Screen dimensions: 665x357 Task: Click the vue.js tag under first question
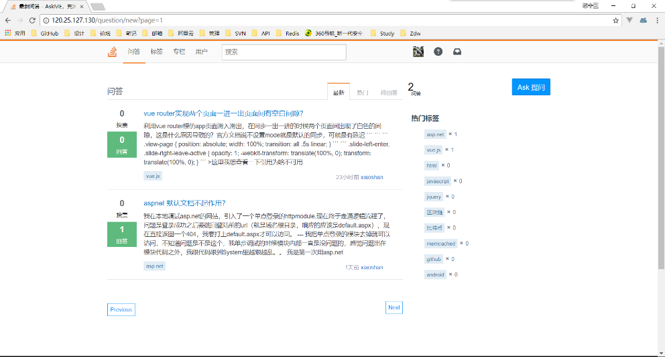(153, 176)
